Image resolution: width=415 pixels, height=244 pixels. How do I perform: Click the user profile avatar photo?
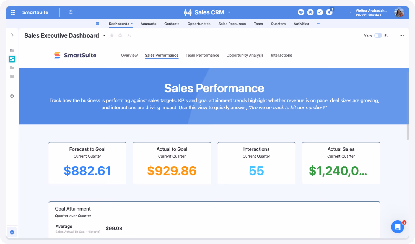coord(399,12)
